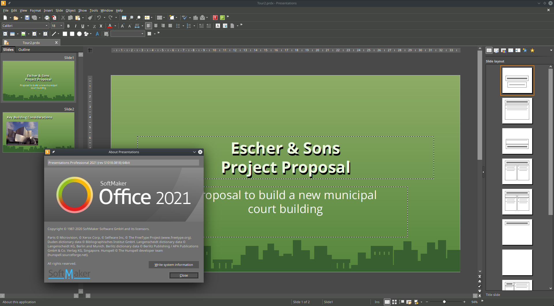Launch the green P PlanMaker icon
This screenshot has height=306, width=554.
tap(222, 18)
